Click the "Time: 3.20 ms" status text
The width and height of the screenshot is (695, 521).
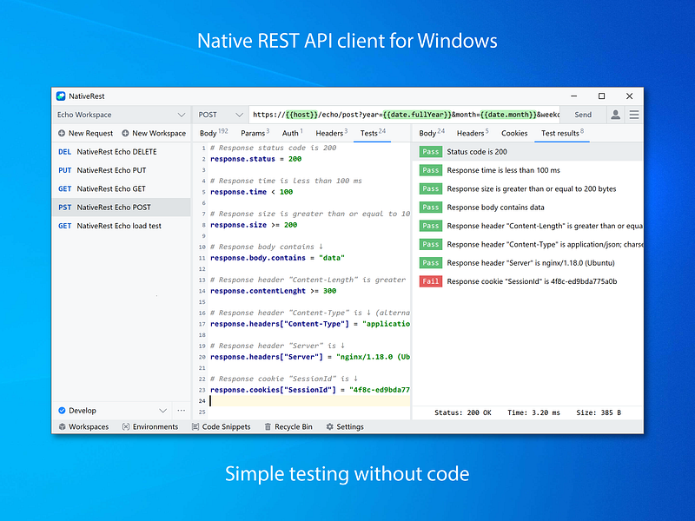[533, 412]
